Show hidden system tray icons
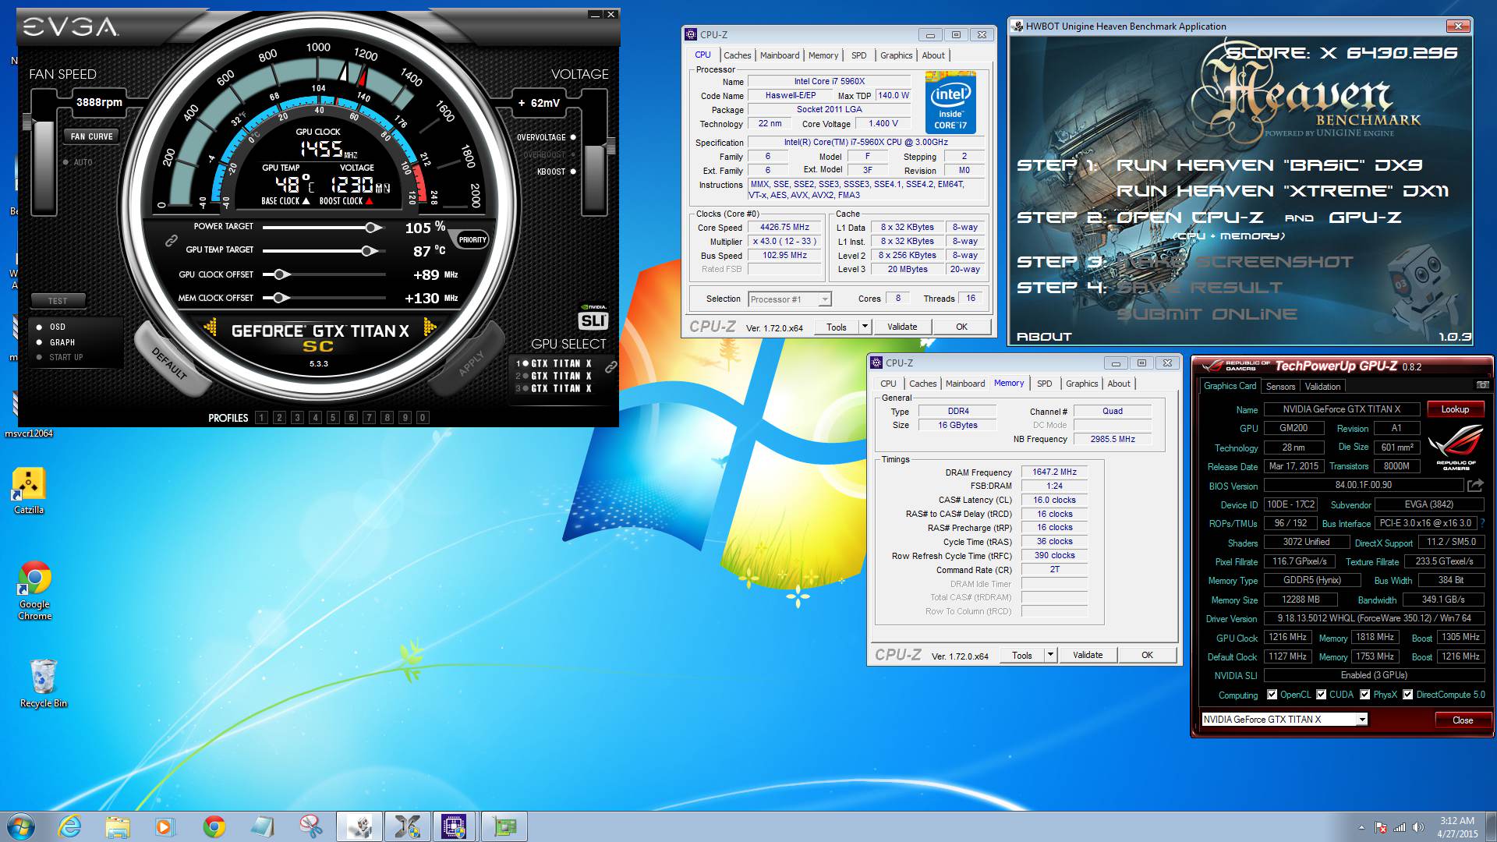Viewport: 1497px width, 842px height. coord(1361,827)
